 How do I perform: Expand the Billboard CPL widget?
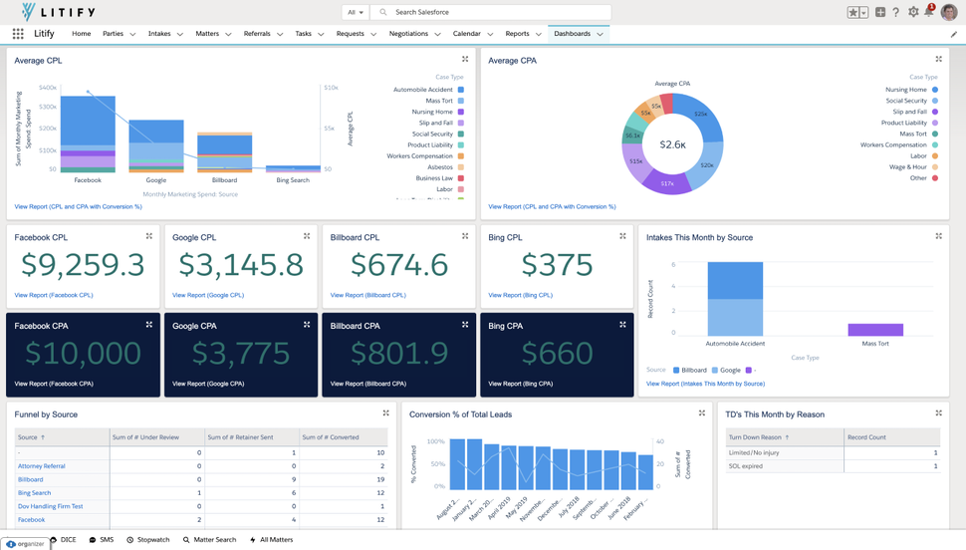(465, 236)
